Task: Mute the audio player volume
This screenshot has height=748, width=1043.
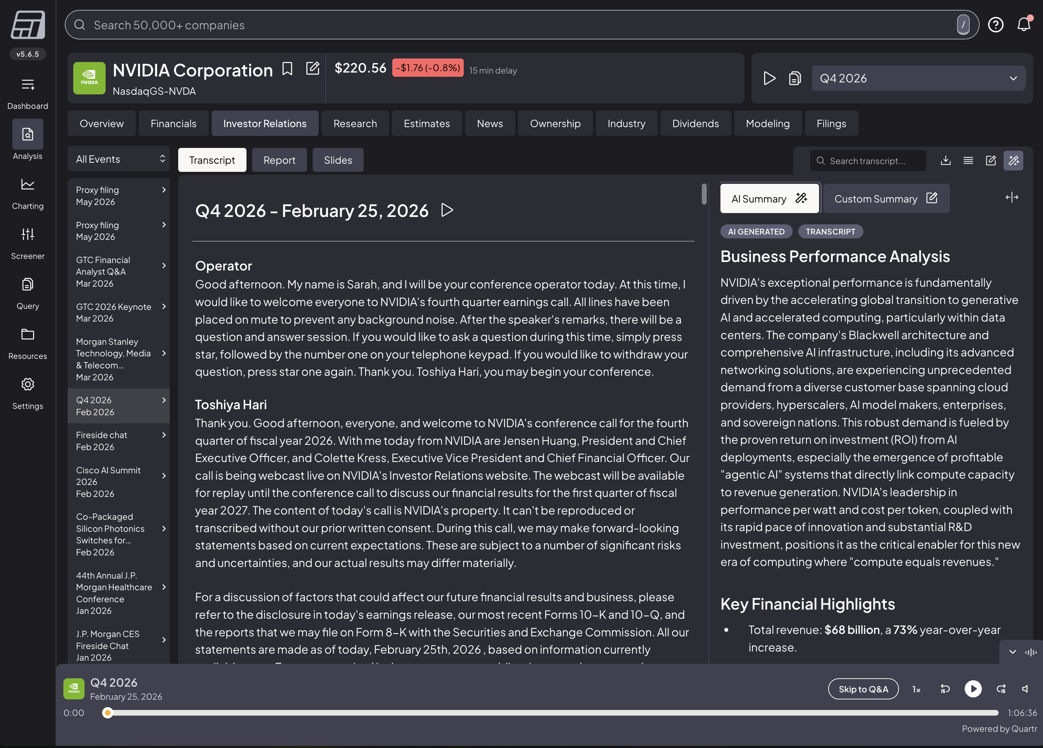Action: [1025, 688]
